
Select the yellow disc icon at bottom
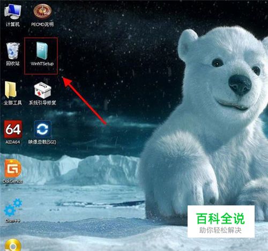(13, 245)
